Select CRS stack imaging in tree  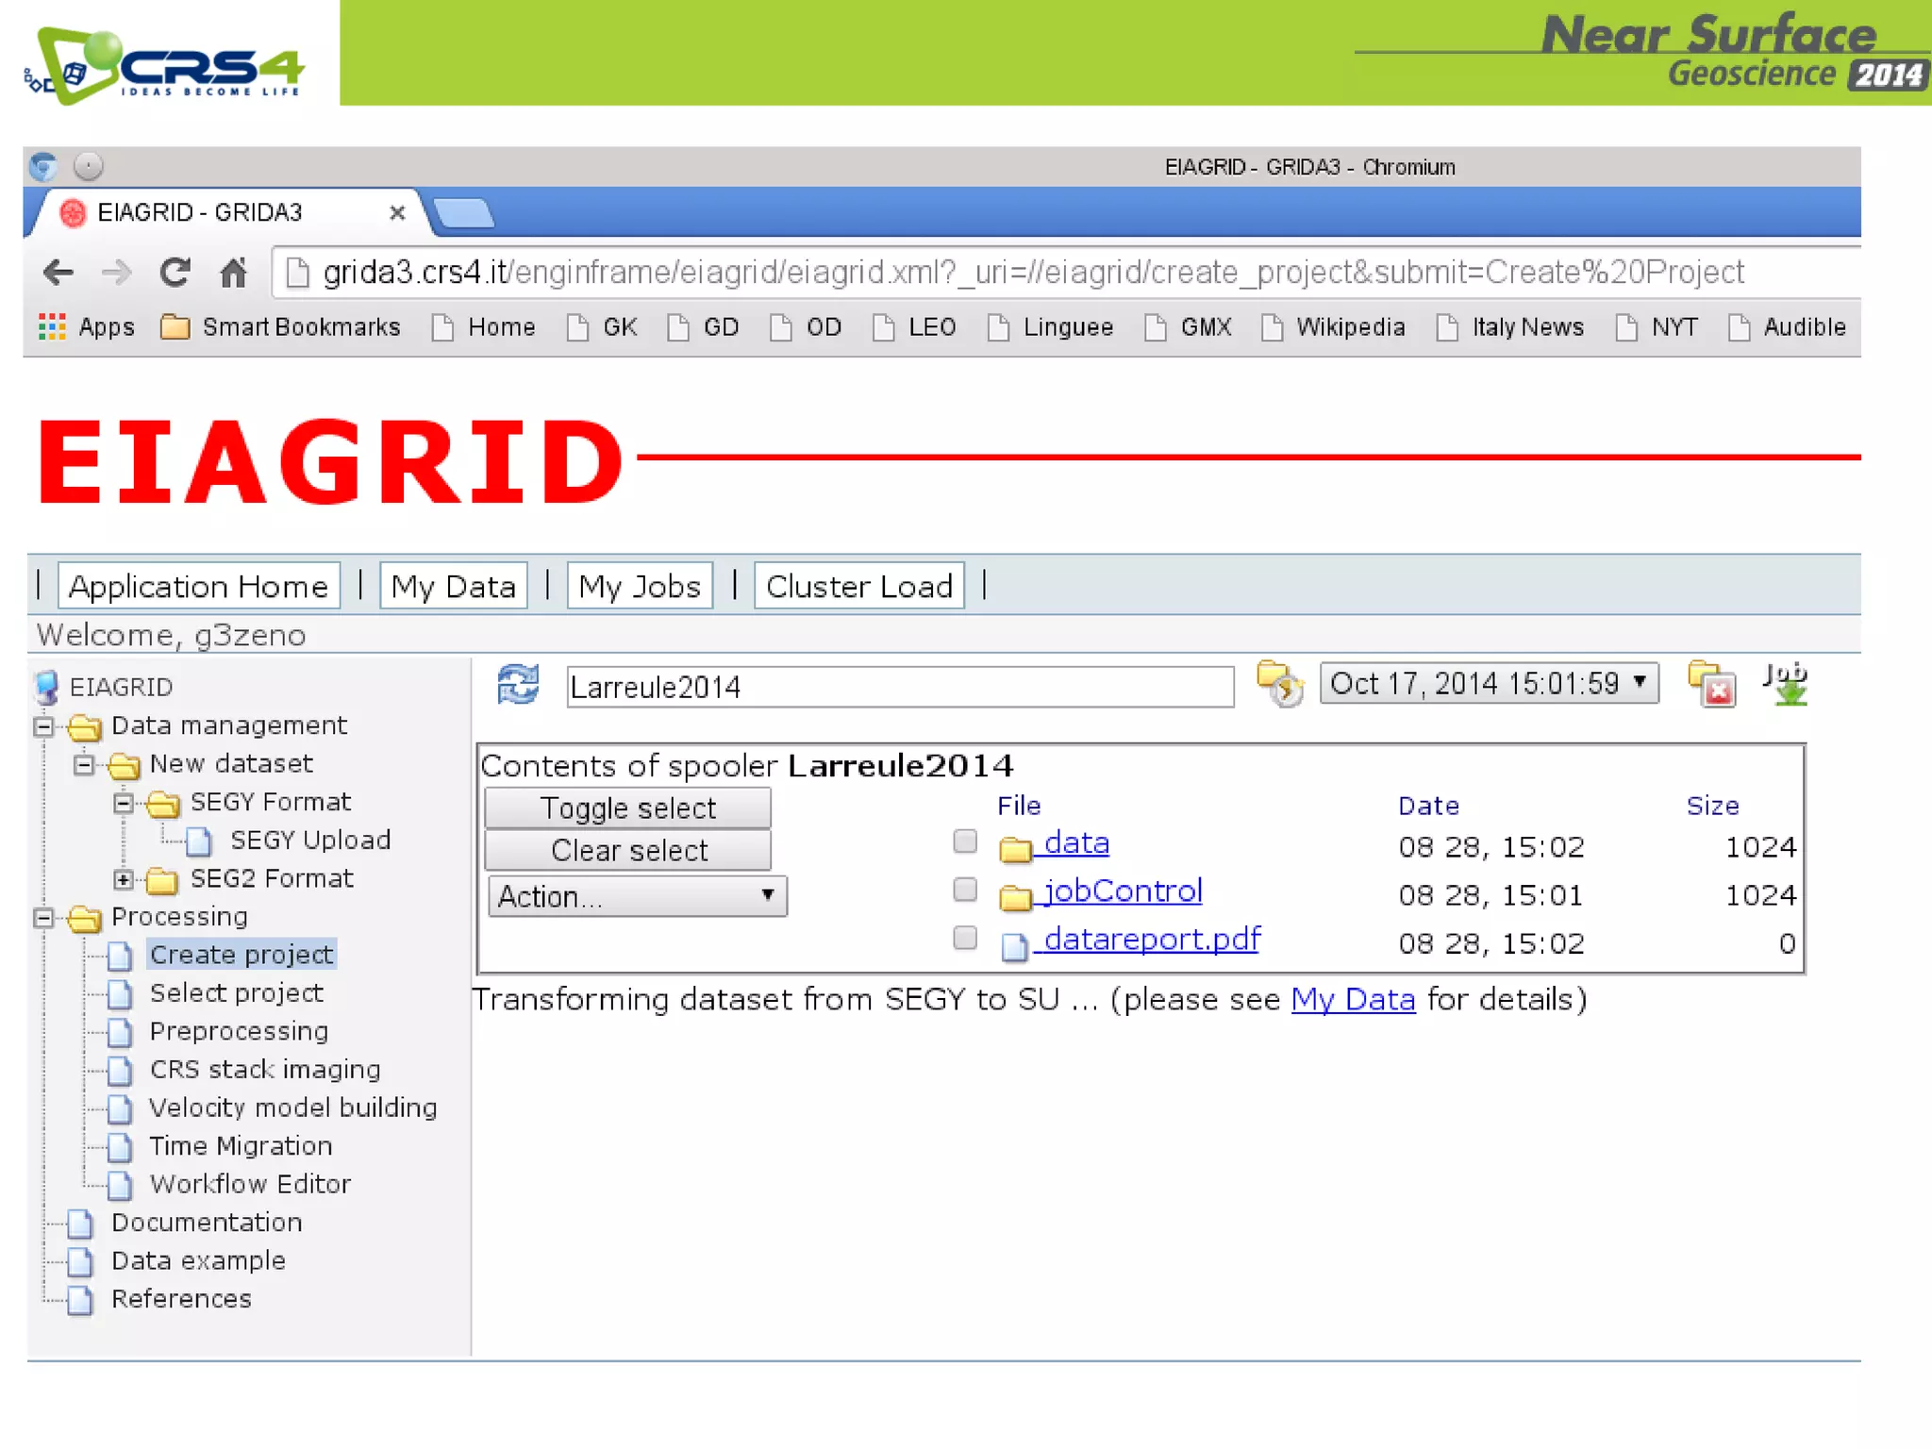[265, 1070]
